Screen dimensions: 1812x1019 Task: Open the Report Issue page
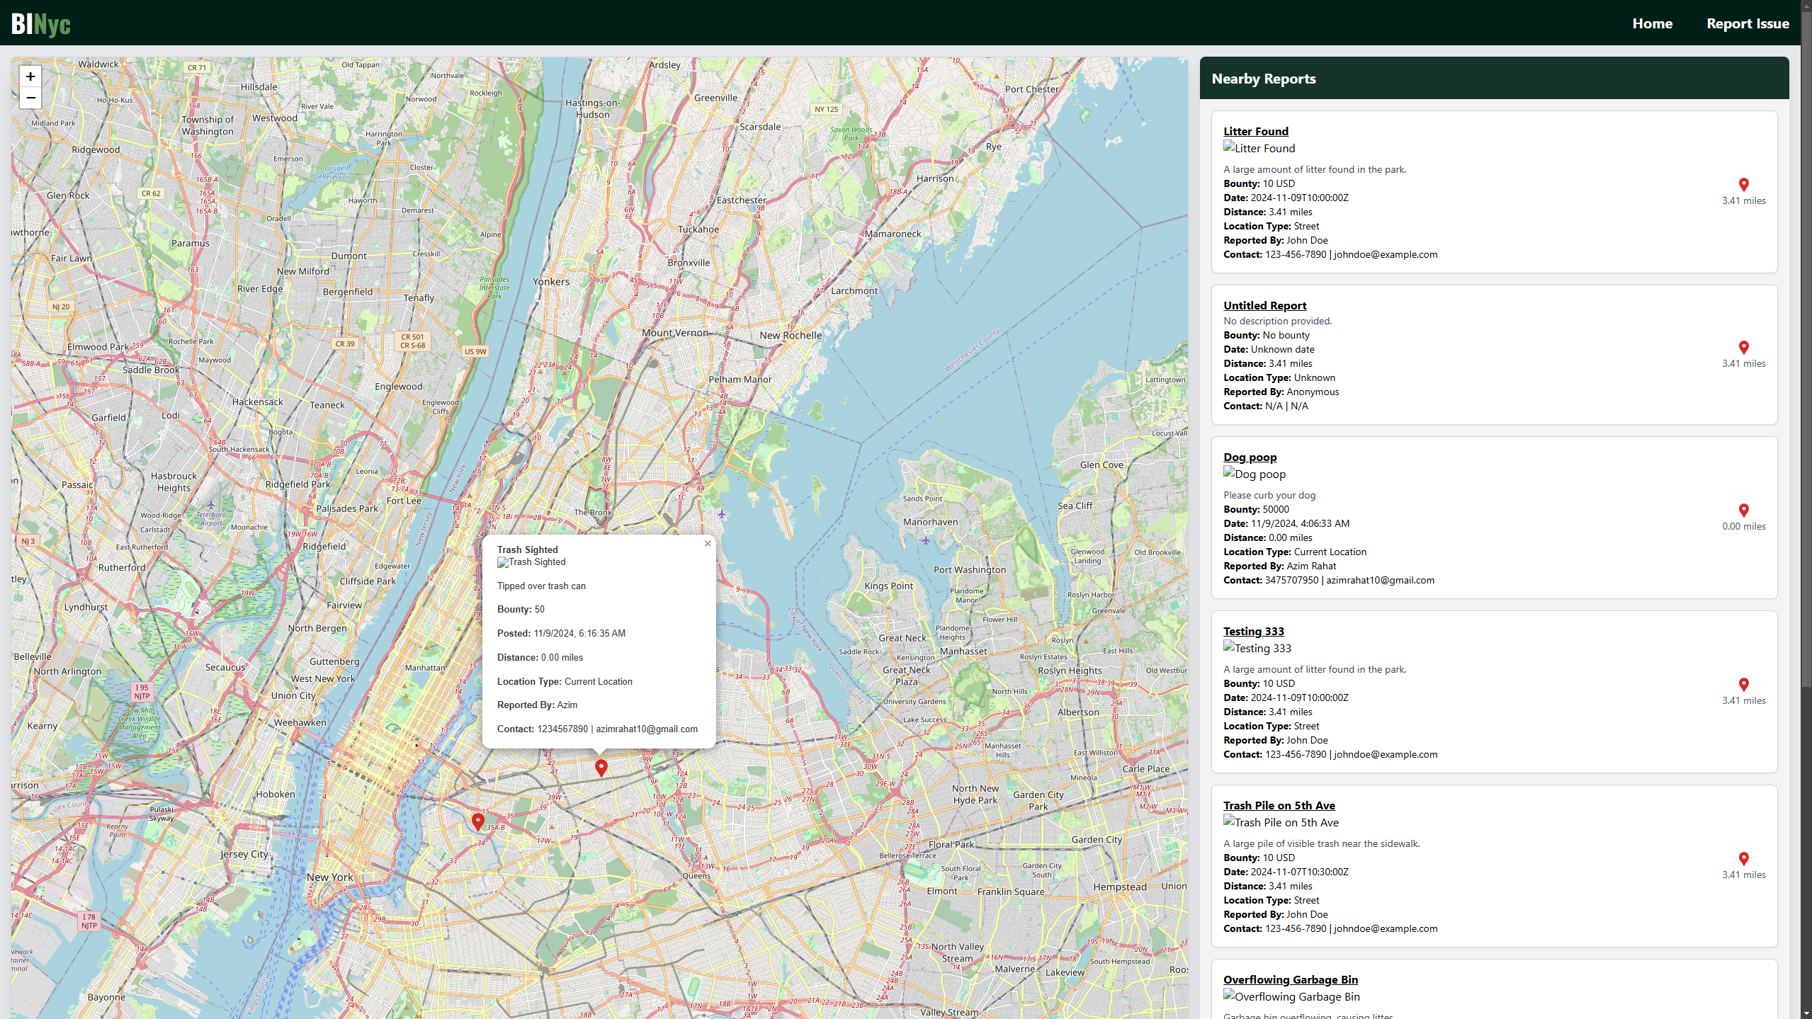(1748, 23)
